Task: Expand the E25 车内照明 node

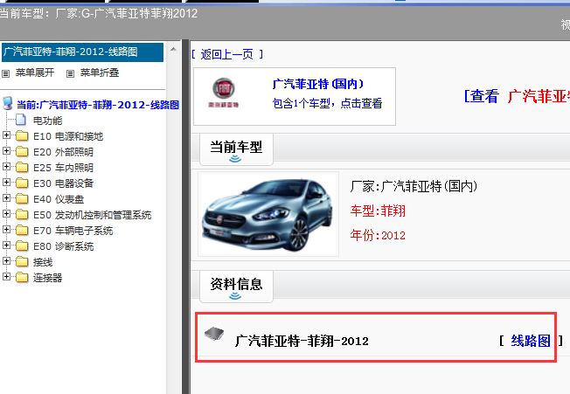Action: [x=6, y=166]
